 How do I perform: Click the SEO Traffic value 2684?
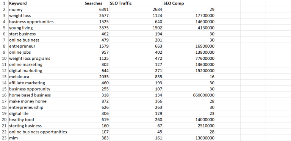point(136,9)
